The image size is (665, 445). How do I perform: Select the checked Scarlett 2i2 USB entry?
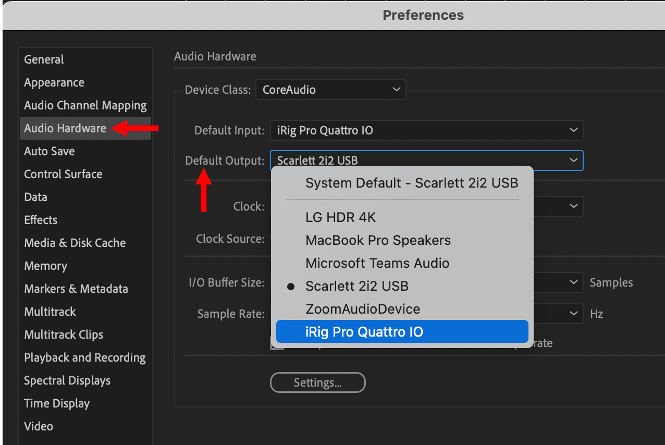(x=357, y=286)
